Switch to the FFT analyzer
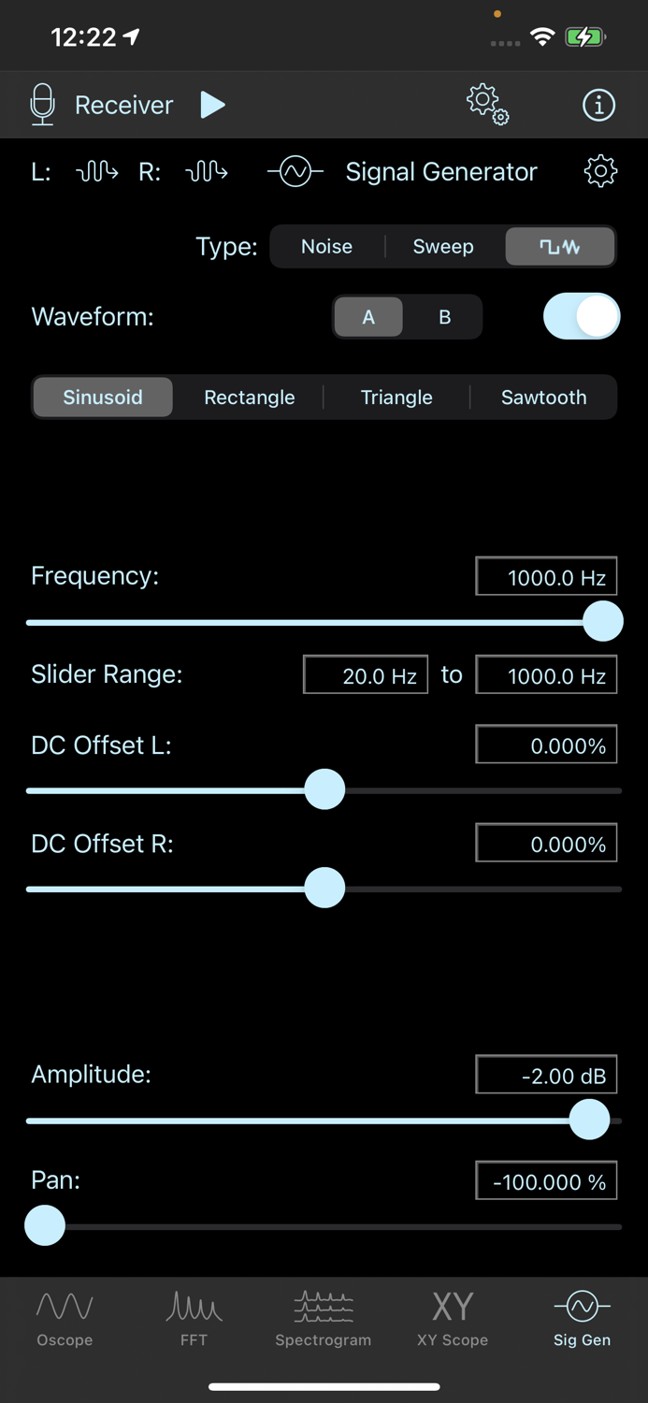Screen dimensions: 648x1403 194,1317
